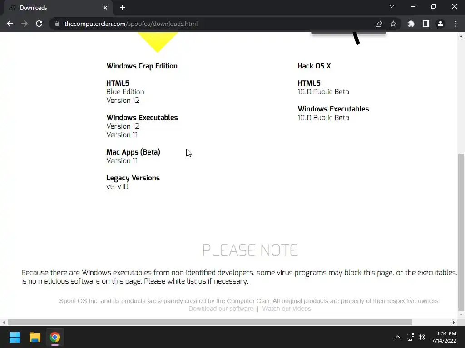The height and width of the screenshot is (348, 465).
Task: Show hidden system tray icons
Action: (x=398, y=337)
